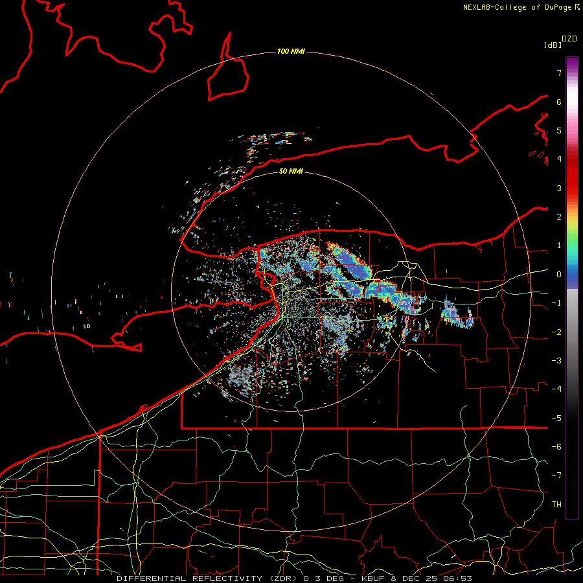Click the -3 value on the color scale
The height and width of the screenshot is (583, 583).
[556, 361]
